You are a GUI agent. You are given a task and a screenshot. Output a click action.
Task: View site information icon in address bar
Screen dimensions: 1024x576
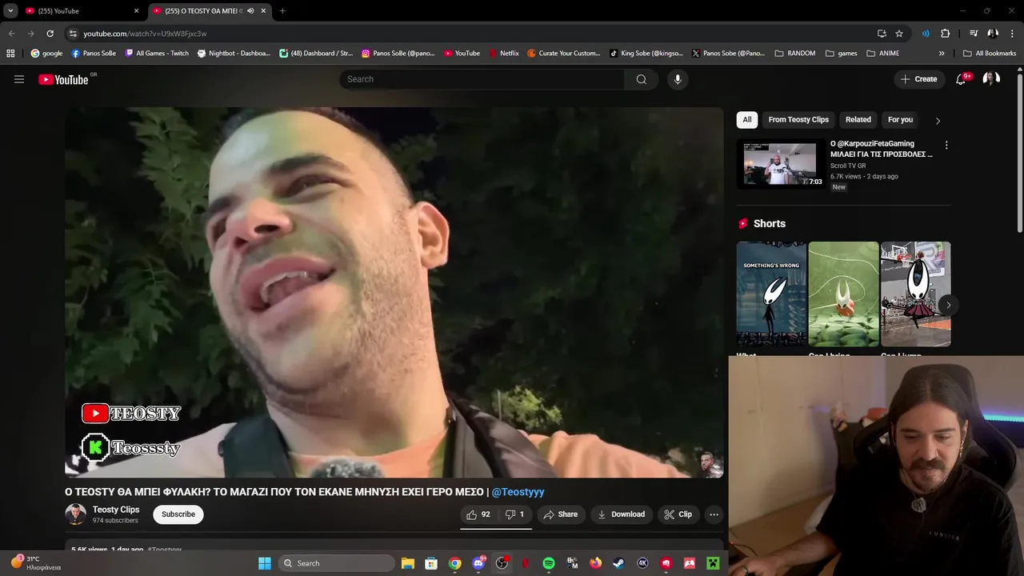(73, 34)
